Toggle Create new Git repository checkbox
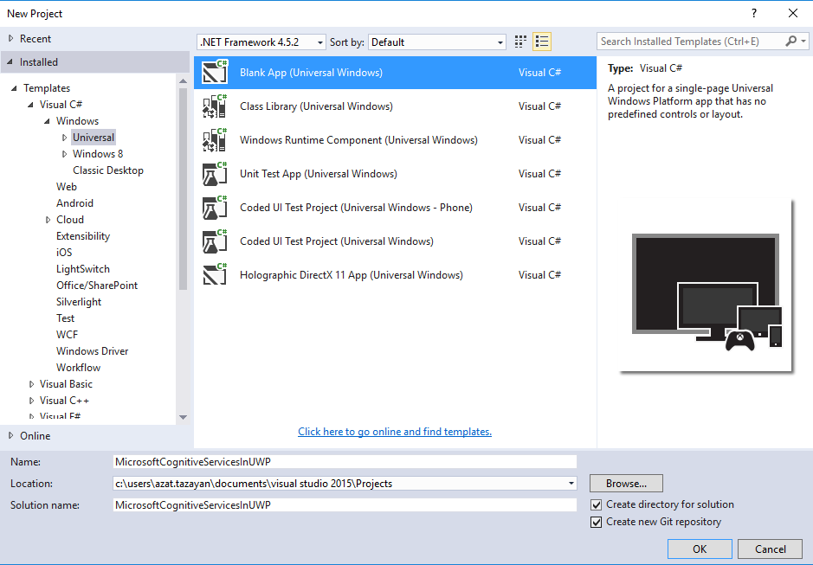The height and width of the screenshot is (565, 813). coord(597,522)
